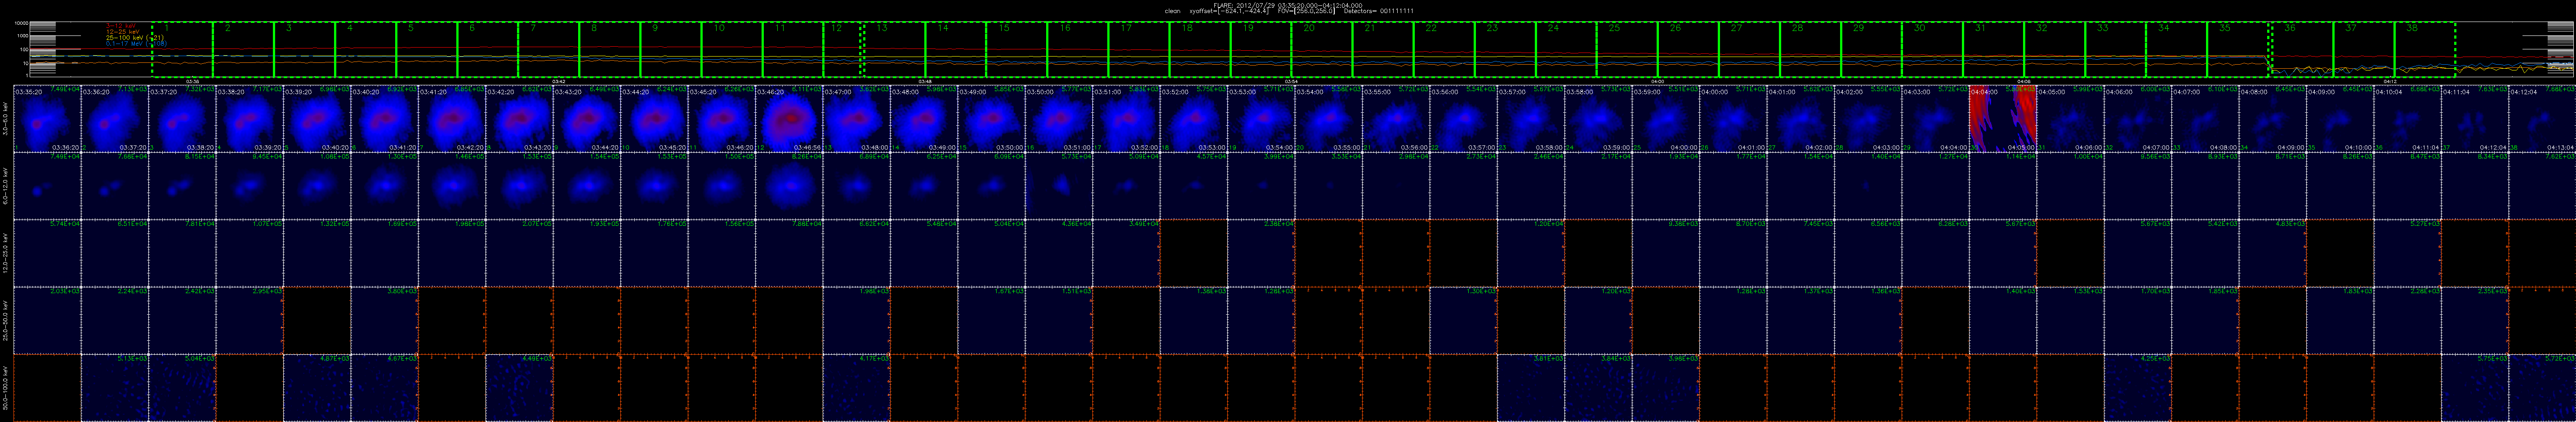Select the 3.0-6.0 keV image starting 03:35:20
The height and width of the screenshot is (422, 2576).
(47, 119)
